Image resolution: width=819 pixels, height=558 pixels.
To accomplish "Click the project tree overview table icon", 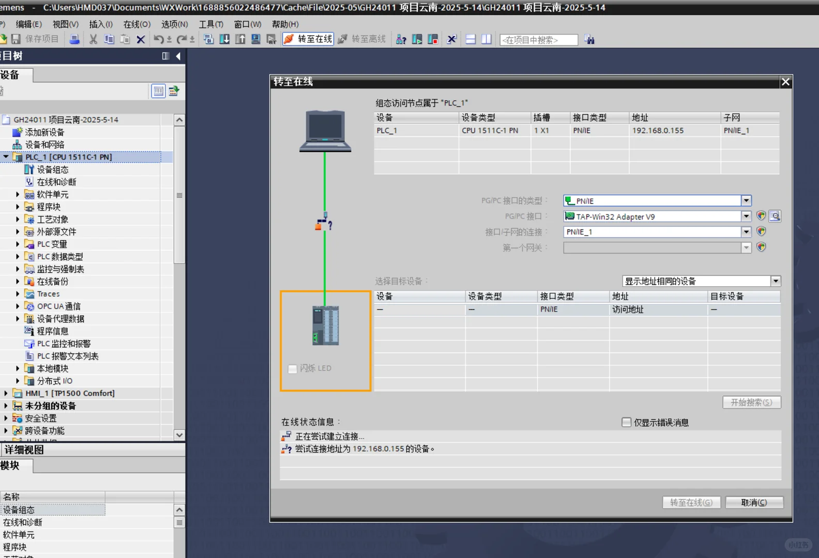I will (x=158, y=91).
